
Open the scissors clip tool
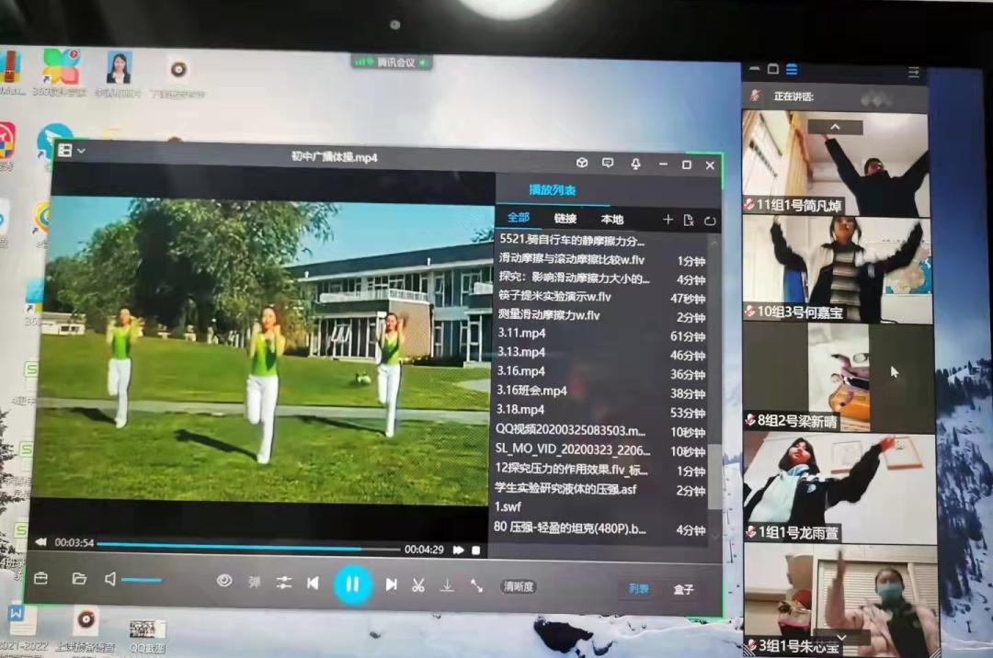tap(418, 584)
